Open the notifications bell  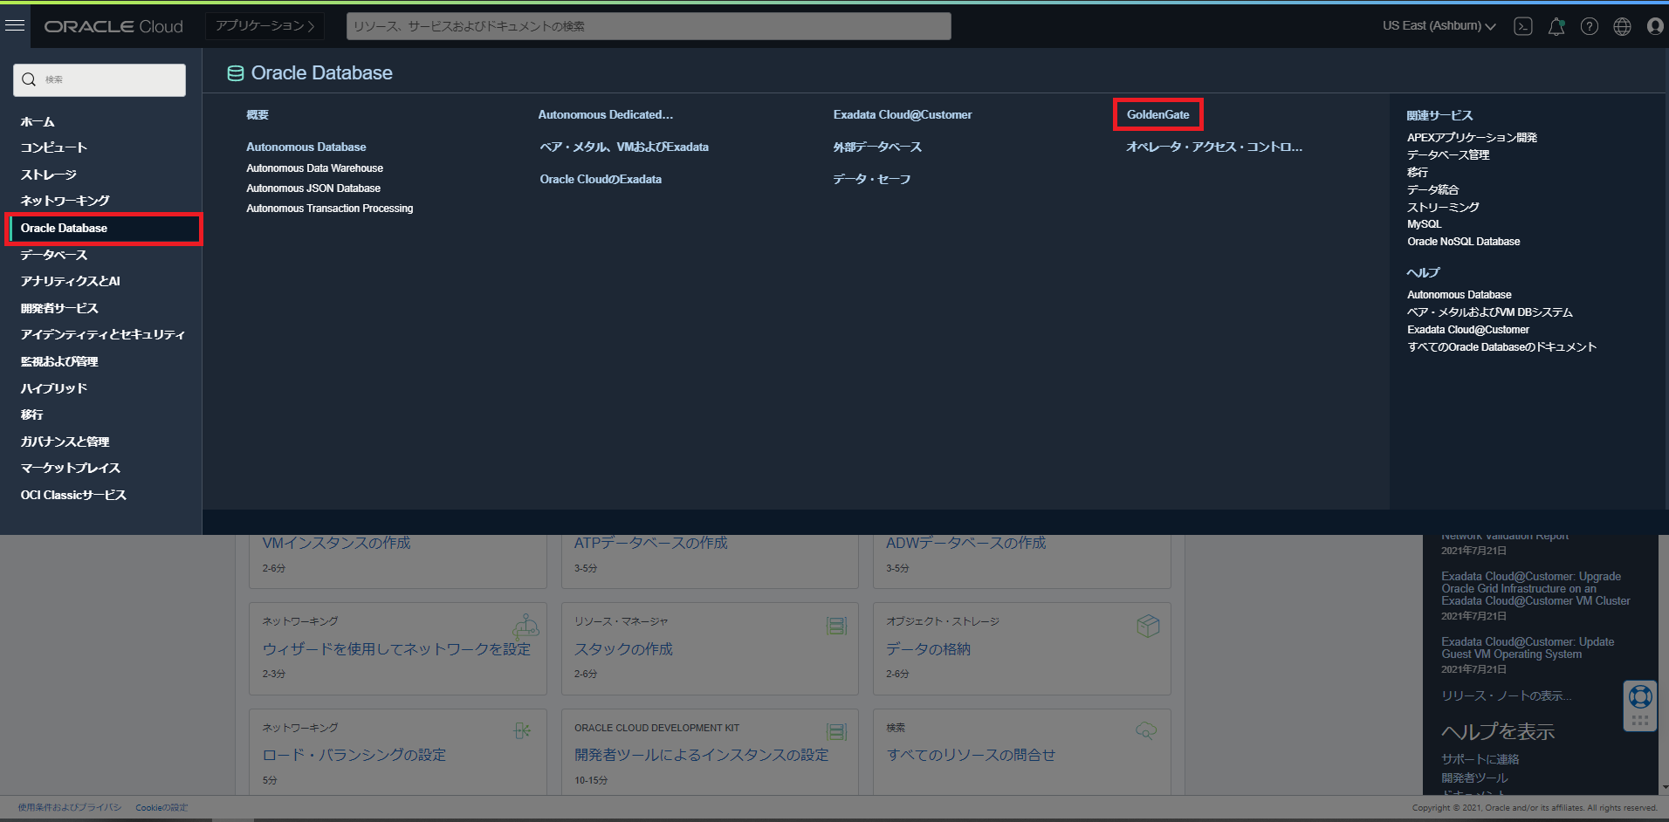pyautogui.click(x=1556, y=26)
